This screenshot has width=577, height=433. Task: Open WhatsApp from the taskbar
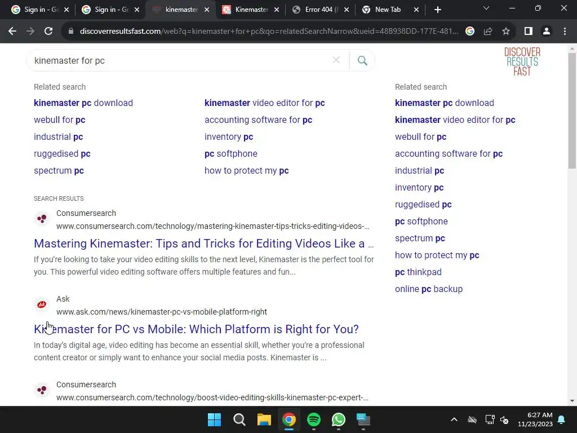[339, 419]
